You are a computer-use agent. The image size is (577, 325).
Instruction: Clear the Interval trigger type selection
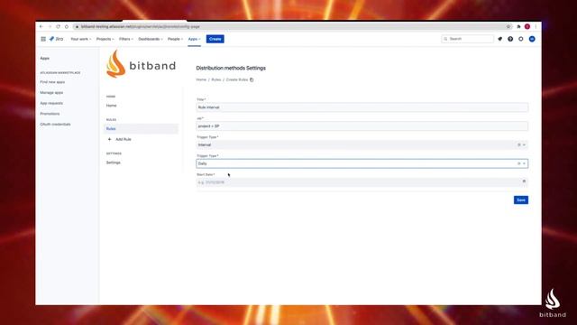[x=519, y=144]
